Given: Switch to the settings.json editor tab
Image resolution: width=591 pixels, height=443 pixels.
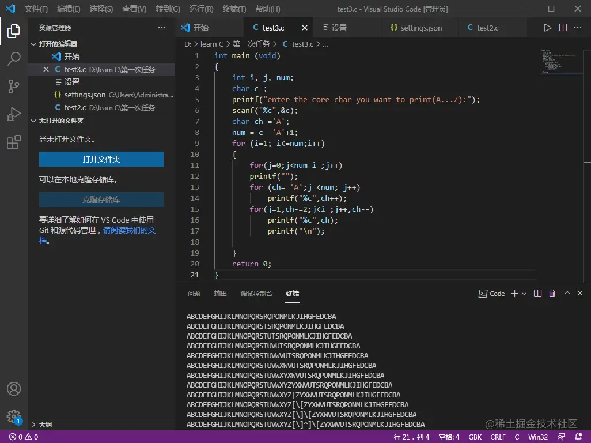Looking at the screenshot, I should [x=419, y=28].
